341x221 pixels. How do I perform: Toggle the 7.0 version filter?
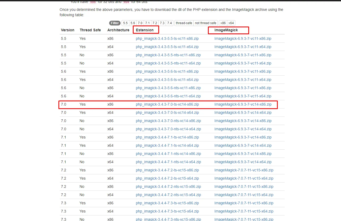coord(140,23)
